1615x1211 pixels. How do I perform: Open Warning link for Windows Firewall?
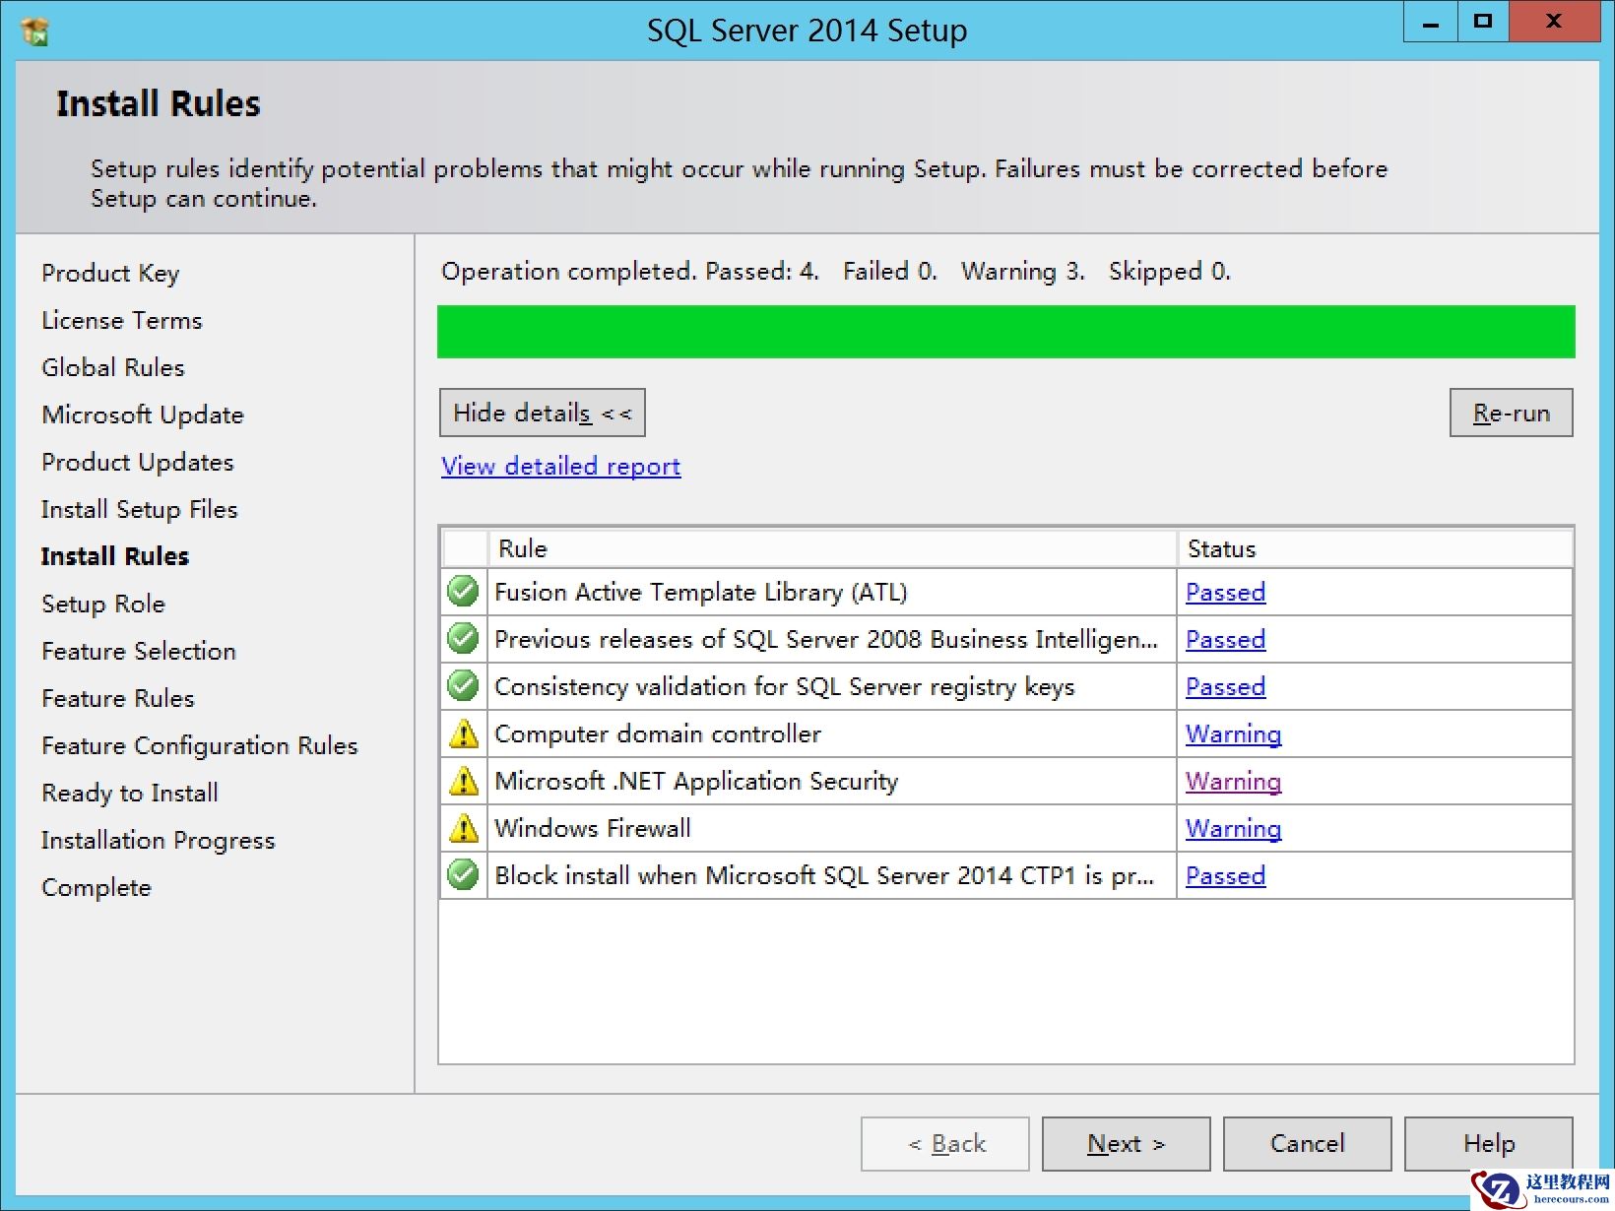(x=1233, y=828)
